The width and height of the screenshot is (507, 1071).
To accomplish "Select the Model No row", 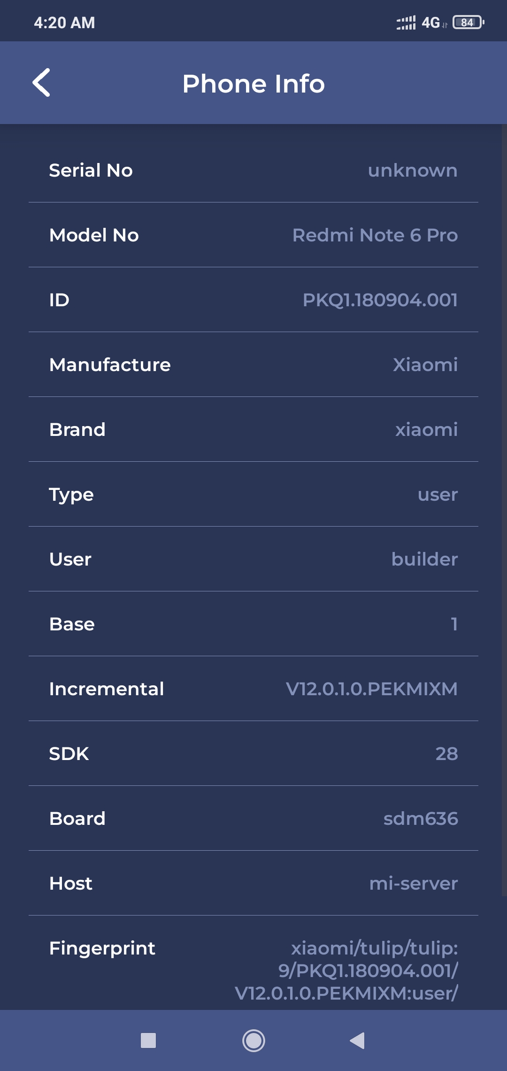I will point(253,235).
